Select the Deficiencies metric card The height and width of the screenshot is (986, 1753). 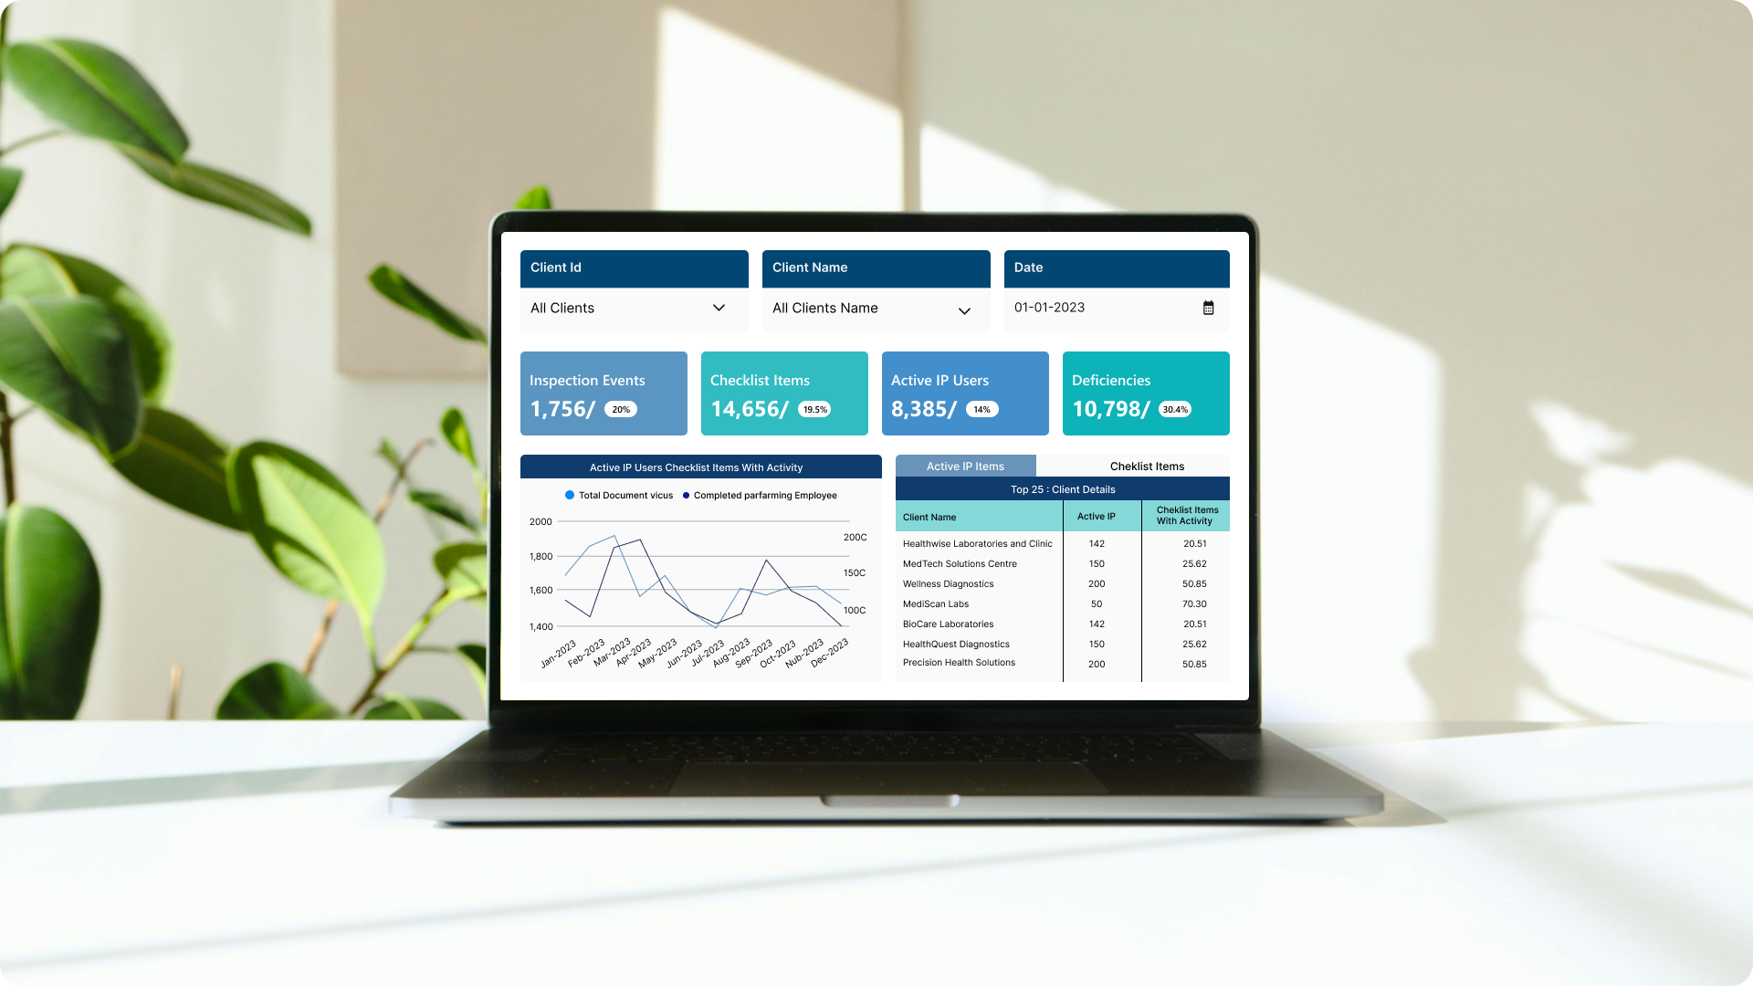[x=1145, y=393]
